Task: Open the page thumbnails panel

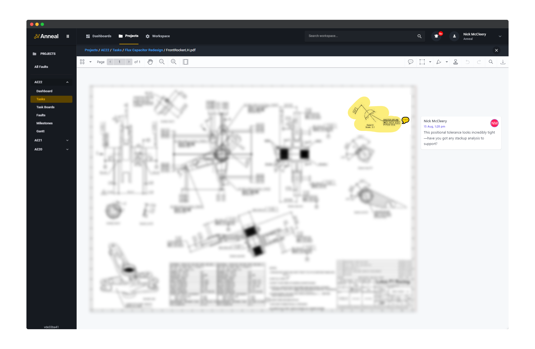Action: [82, 62]
